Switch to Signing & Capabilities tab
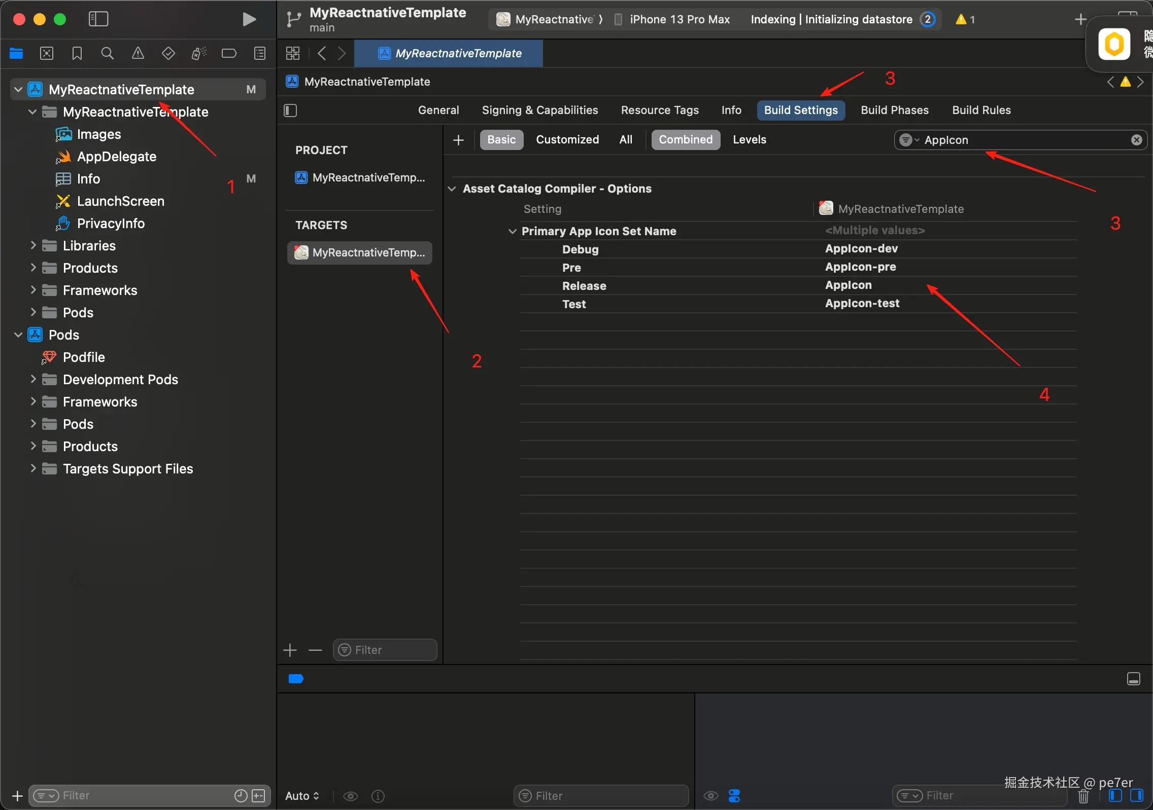 click(539, 111)
